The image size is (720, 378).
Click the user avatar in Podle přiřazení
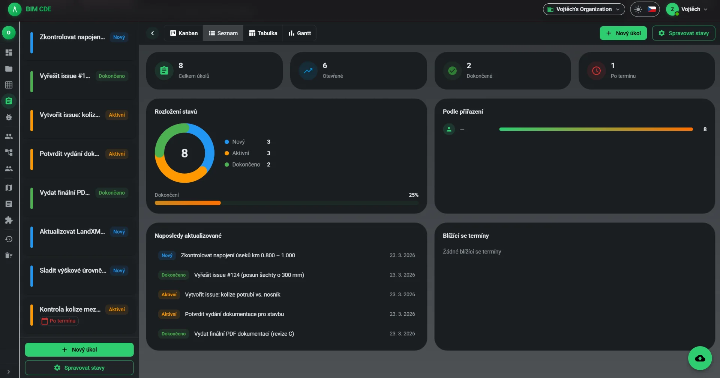tap(449, 129)
